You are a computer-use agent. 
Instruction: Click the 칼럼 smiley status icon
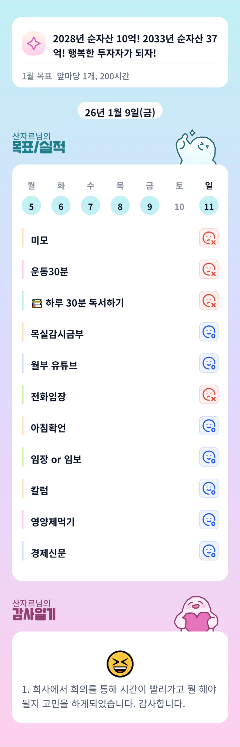click(209, 488)
